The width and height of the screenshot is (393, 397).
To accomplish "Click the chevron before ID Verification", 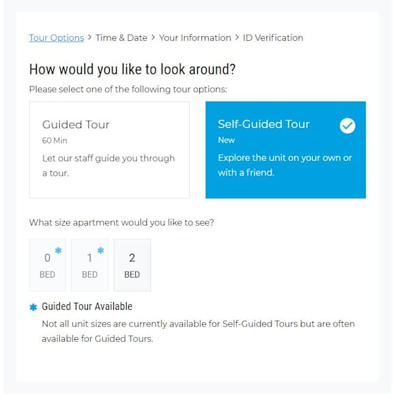I will (237, 38).
